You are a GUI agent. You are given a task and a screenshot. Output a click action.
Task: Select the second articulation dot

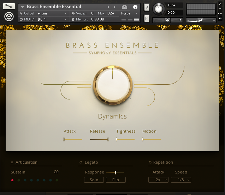(19, 180)
